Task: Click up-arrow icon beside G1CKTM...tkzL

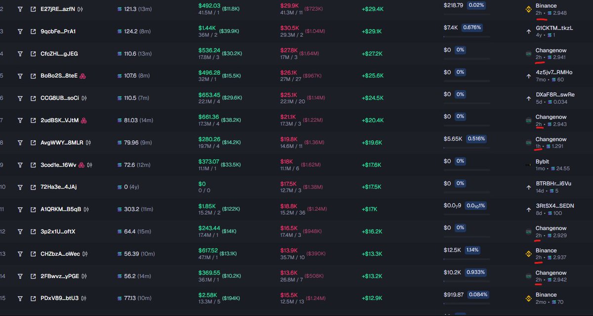Action: (528, 31)
